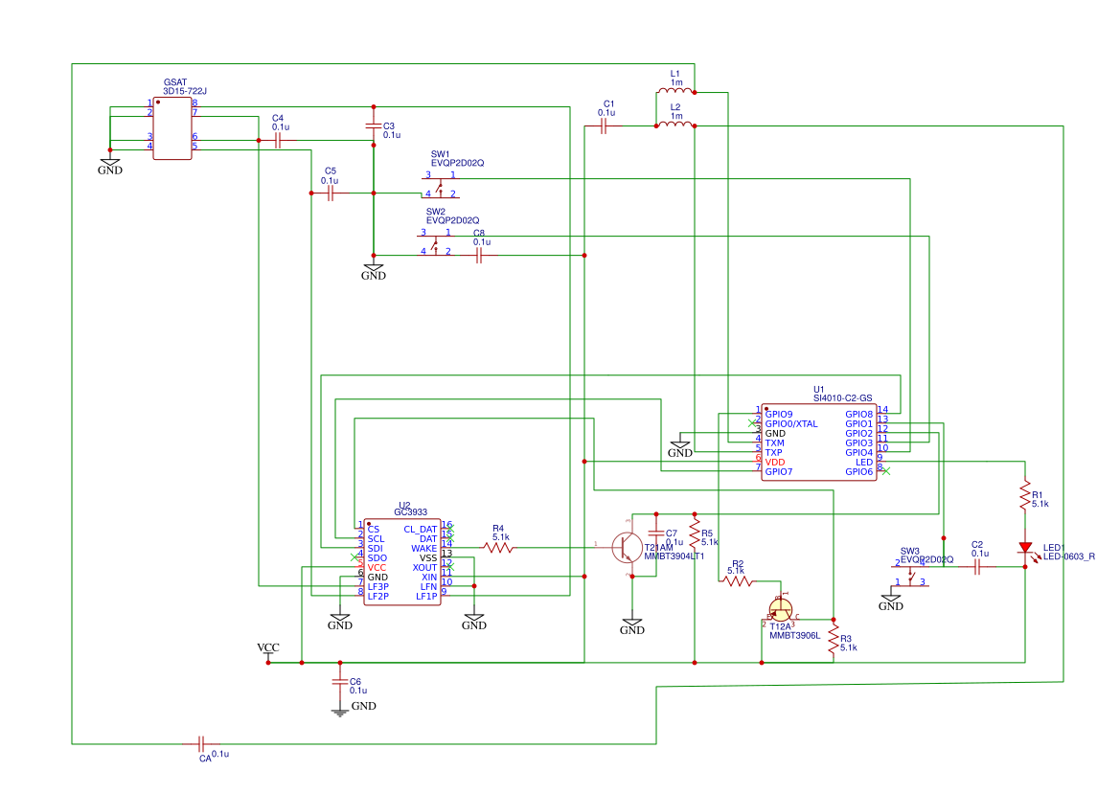Click the junction dot right of L1
The width and height of the screenshot is (1120, 794).
(695, 92)
